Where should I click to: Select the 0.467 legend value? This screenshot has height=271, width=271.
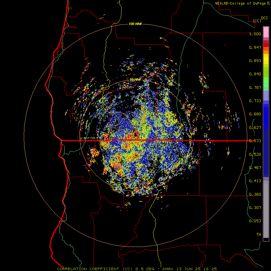pyautogui.click(x=255, y=168)
